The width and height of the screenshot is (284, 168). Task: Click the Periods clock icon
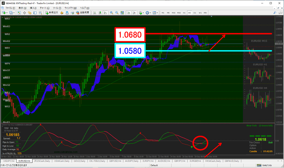click(147, 13)
